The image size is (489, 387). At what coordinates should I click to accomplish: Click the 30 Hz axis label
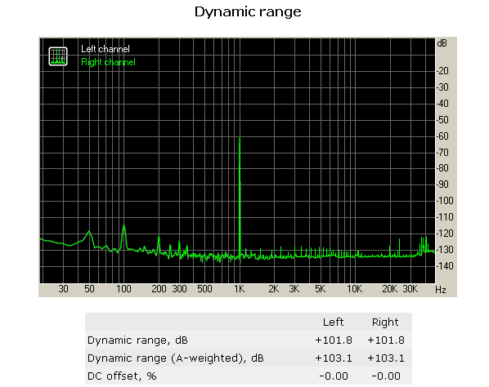pos(63,289)
